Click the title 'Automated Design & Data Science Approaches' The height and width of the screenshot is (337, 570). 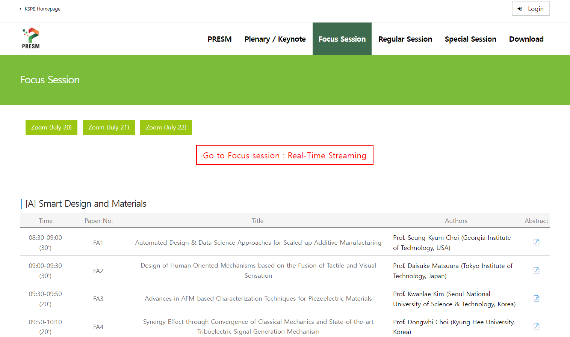coord(258,242)
